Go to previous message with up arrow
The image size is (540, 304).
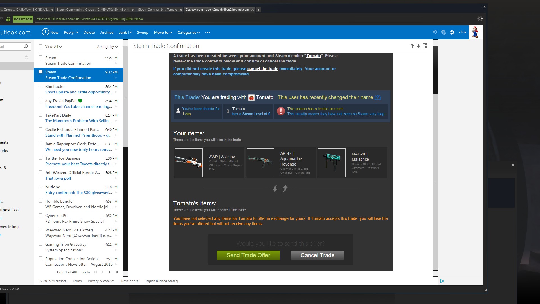point(412,46)
